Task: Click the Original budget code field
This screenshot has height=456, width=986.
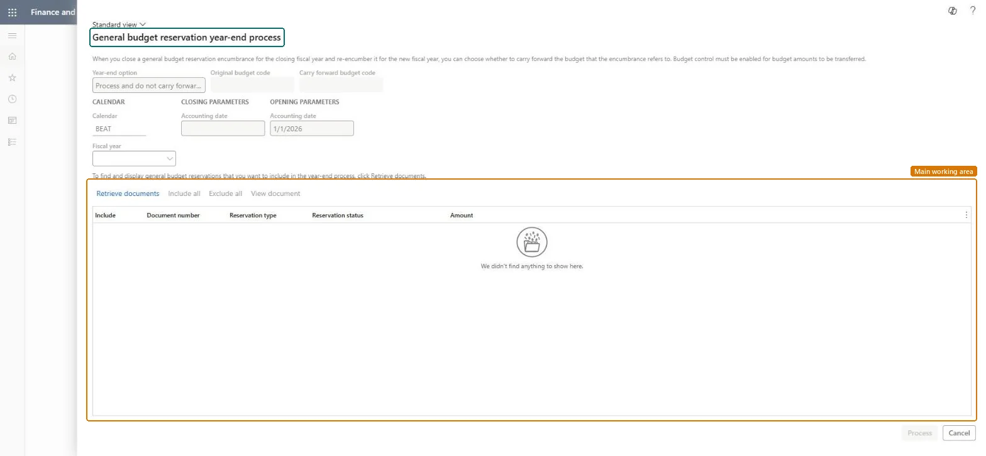Action: (x=252, y=85)
